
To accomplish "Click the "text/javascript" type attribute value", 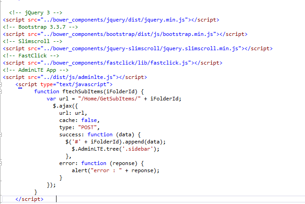I will [83, 84].
